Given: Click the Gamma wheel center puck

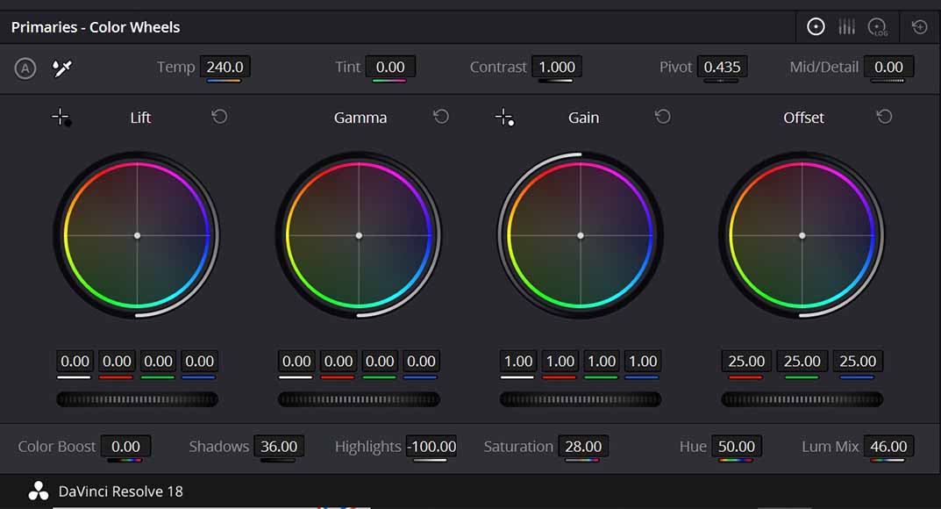Looking at the screenshot, I should pyautogui.click(x=360, y=235).
